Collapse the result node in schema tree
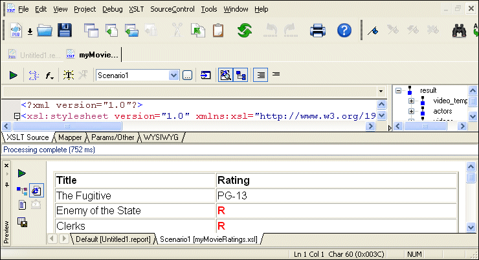This screenshot has width=479, height=260. pos(399,91)
